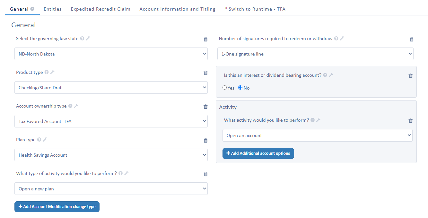Open the governing law state dropdown

click(111, 54)
